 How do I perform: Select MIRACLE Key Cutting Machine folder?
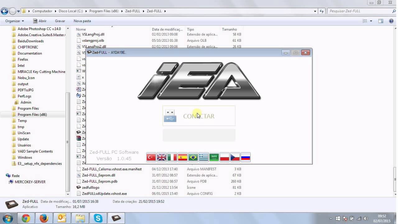click(41, 72)
